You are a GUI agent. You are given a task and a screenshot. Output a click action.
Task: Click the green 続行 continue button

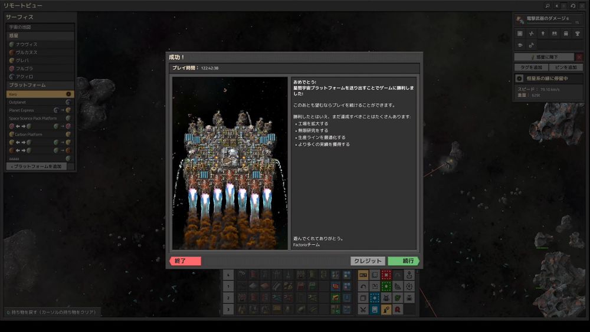click(x=404, y=261)
